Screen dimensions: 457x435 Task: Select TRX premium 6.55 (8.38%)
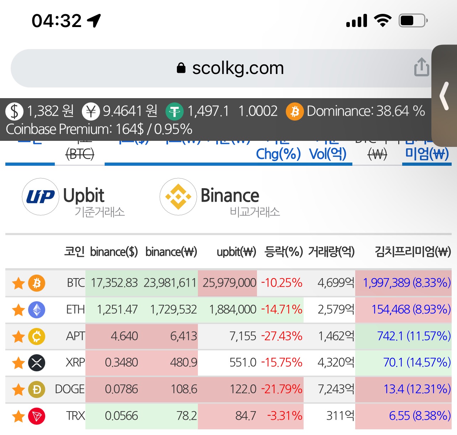[x=420, y=416]
